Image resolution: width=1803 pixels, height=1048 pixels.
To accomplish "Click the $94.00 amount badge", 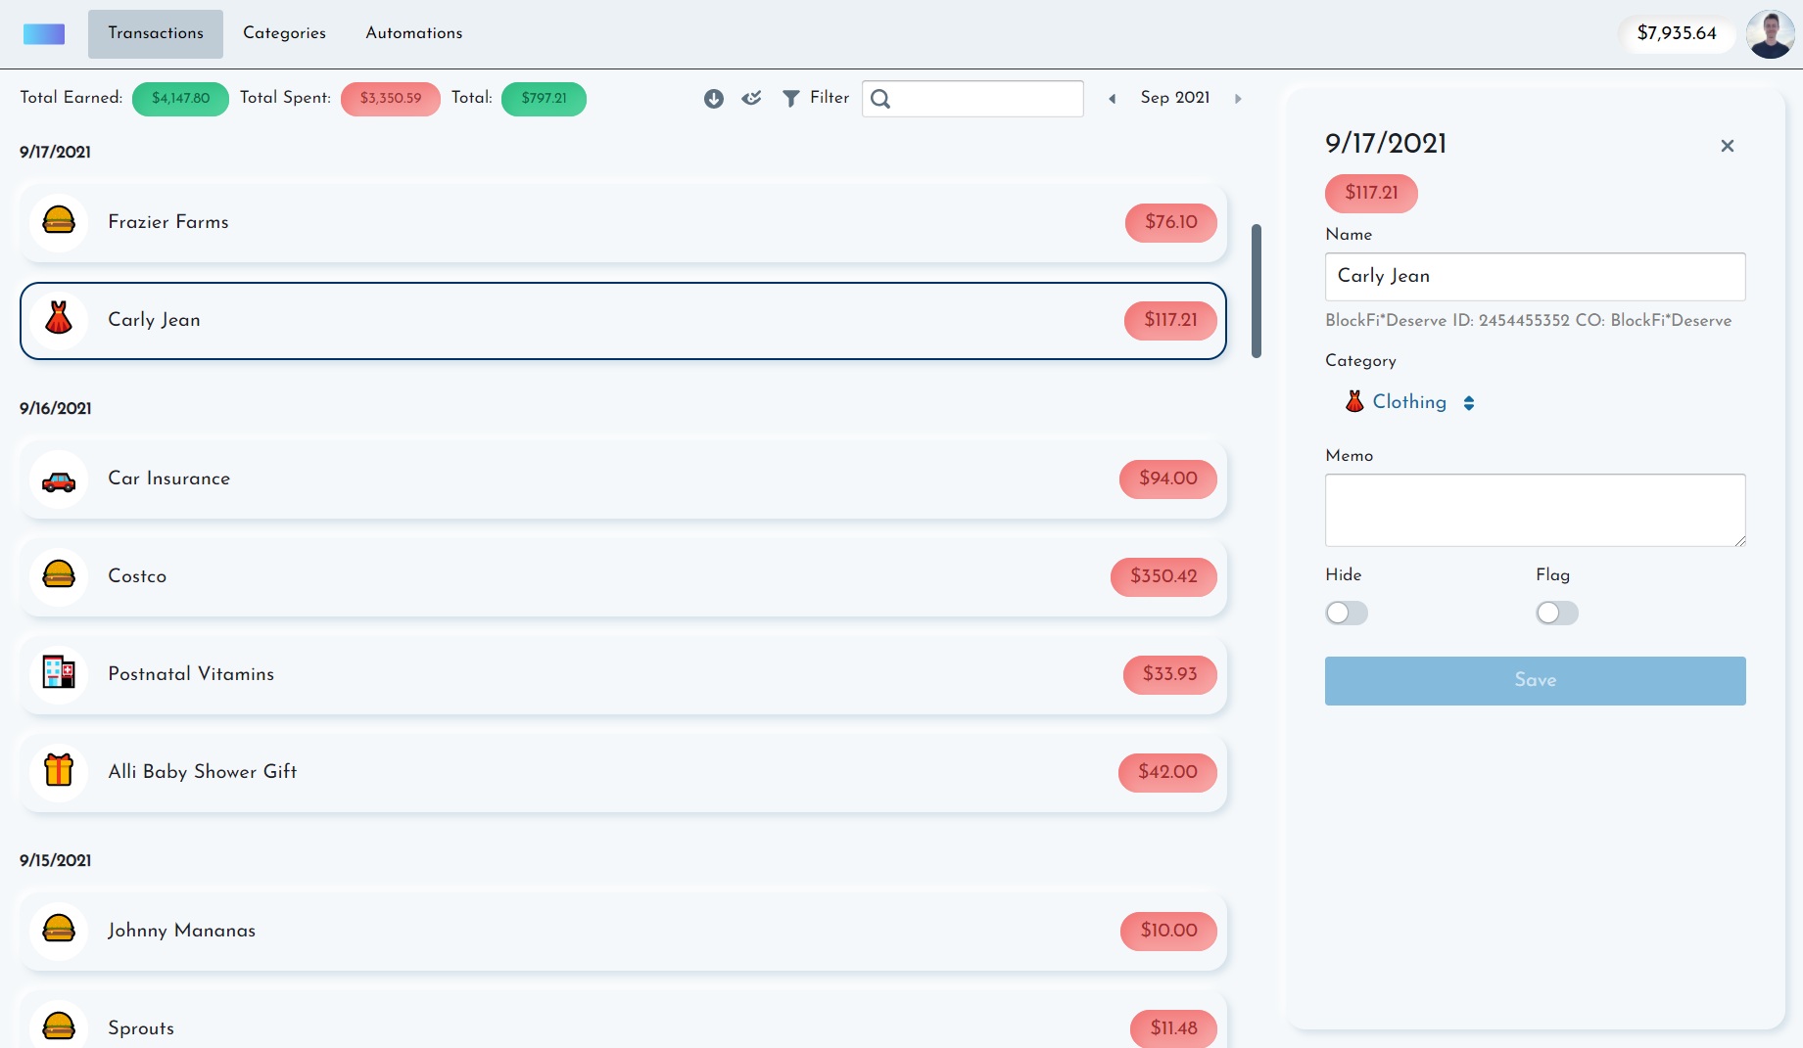I will click(1167, 479).
